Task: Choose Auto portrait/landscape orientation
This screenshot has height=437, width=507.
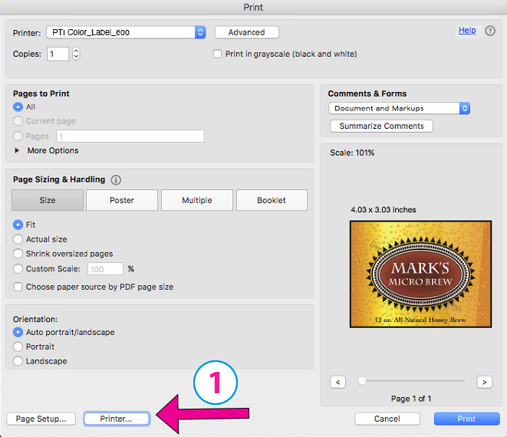Action: click(18, 332)
